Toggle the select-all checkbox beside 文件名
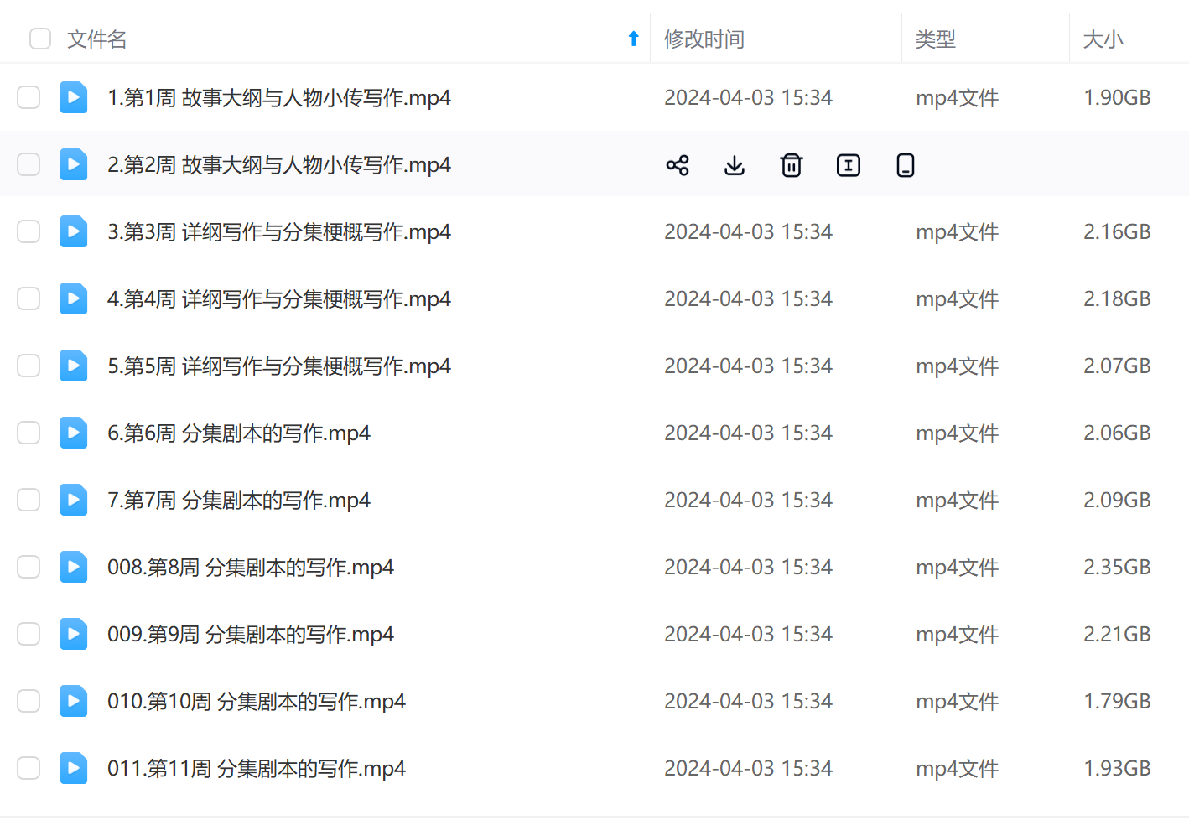This screenshot has width=1189, height=825. [x=40, y=39]
